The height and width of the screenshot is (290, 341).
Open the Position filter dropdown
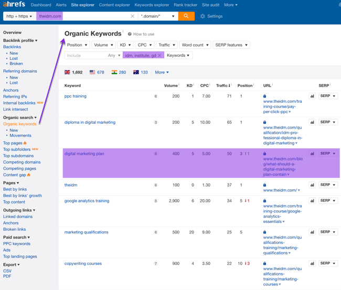77,45
